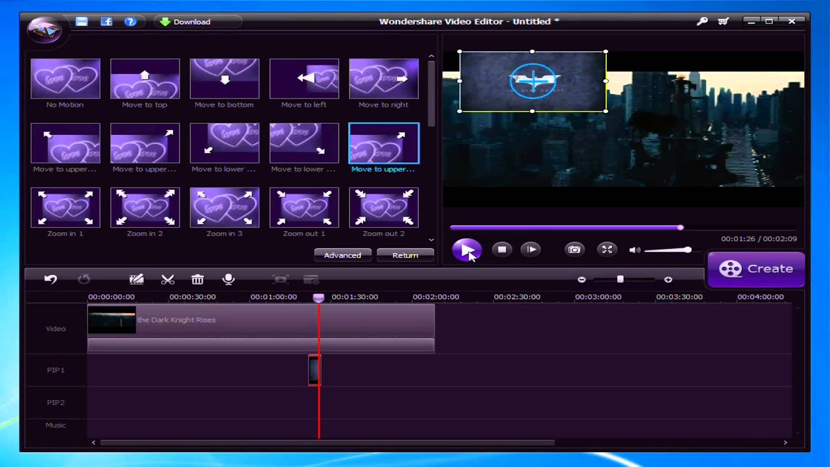The width and height of the screenshot is (830, 467).
Task: Open the edit clip icon
Action: pyautogui.click(x=136, y=280)
